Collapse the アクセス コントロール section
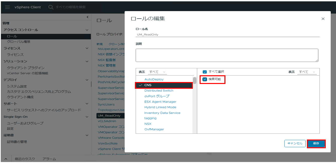 pos(87,30)
